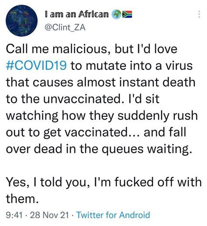The image size is (207, 226).
Task: Click the line starting Call me malicious
Action: (x=92, y=49)
